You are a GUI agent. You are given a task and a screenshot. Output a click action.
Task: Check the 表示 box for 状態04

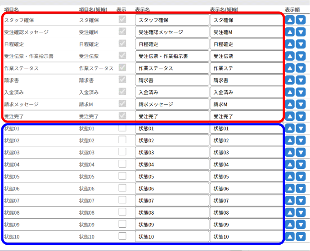point(122,164)
